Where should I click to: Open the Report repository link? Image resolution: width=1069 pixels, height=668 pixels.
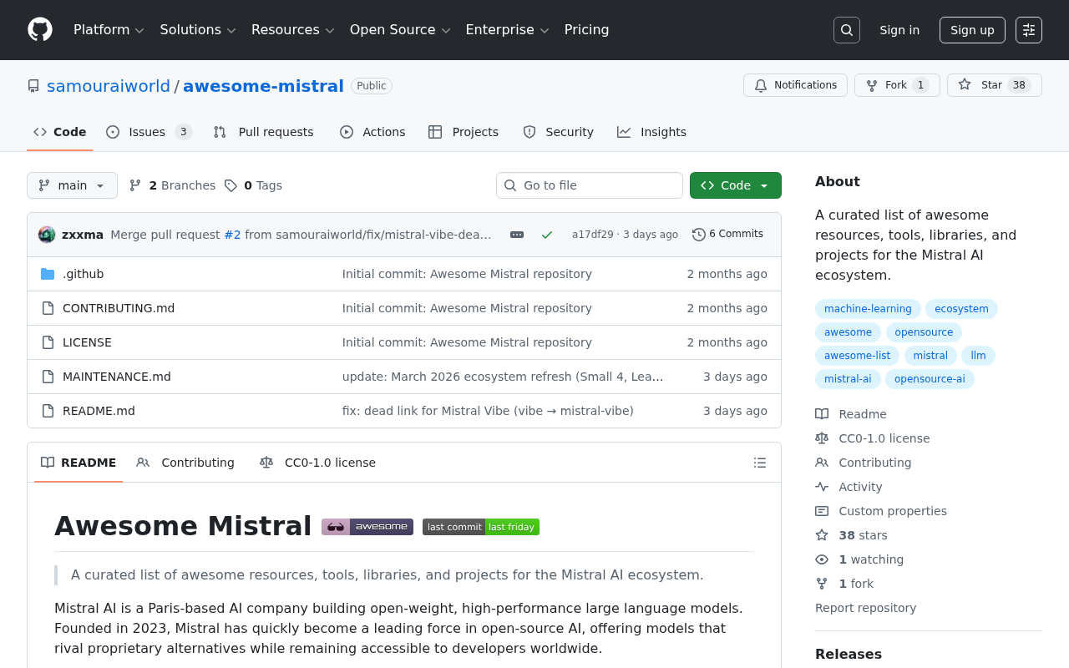(865, 608)
